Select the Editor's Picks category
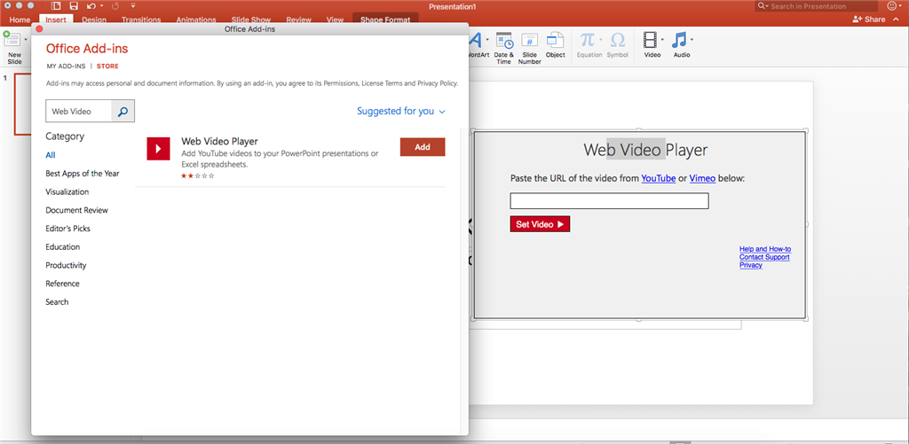 67,229
